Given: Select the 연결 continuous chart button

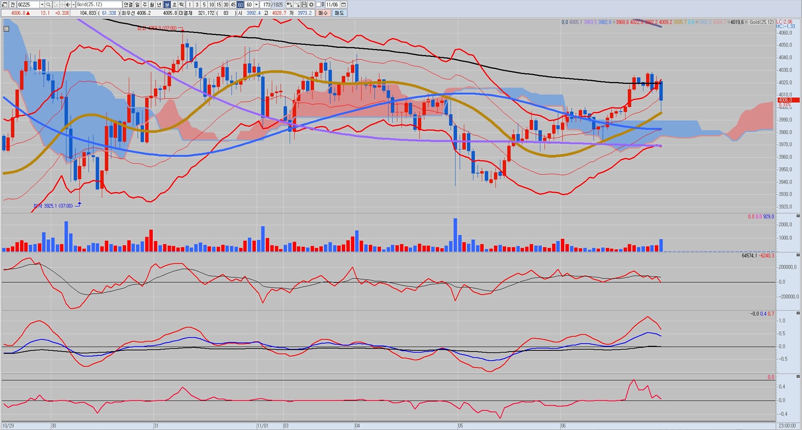Looking at the screenshot, I should point(128,5).
